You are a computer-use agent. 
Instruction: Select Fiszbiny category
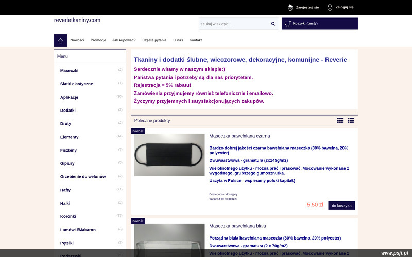68,150
